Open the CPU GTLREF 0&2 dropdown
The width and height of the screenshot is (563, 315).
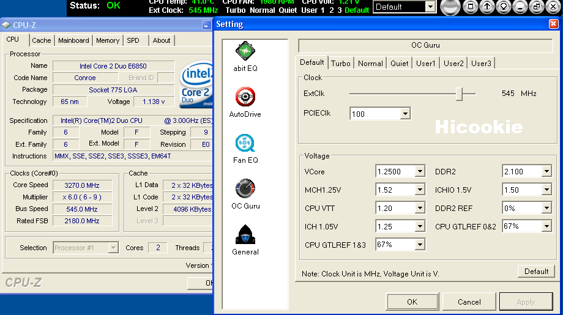(x=546, y=226)
